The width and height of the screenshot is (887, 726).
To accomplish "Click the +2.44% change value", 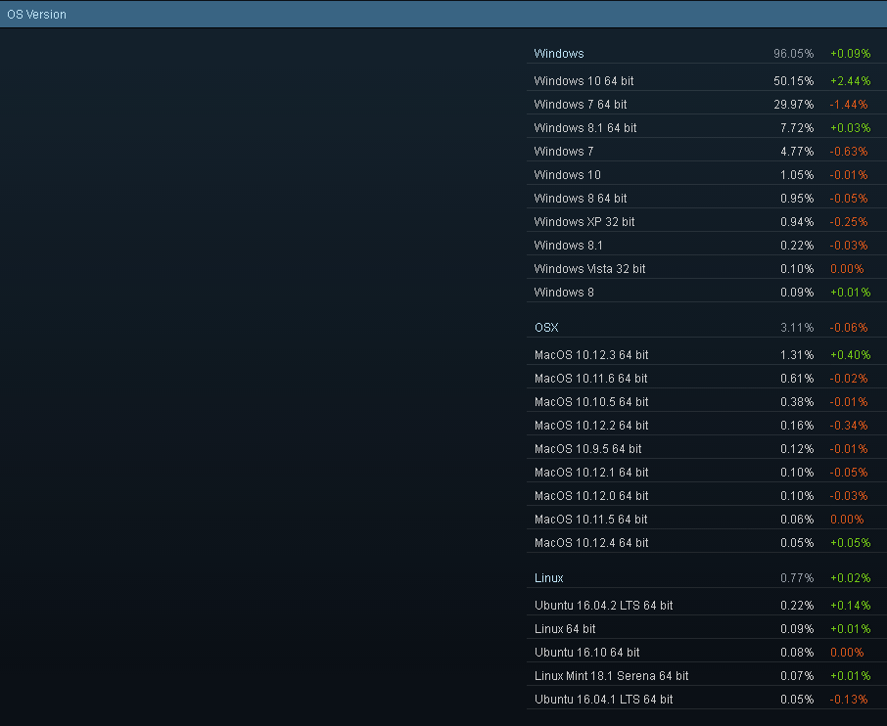I will tap(850, 81).
